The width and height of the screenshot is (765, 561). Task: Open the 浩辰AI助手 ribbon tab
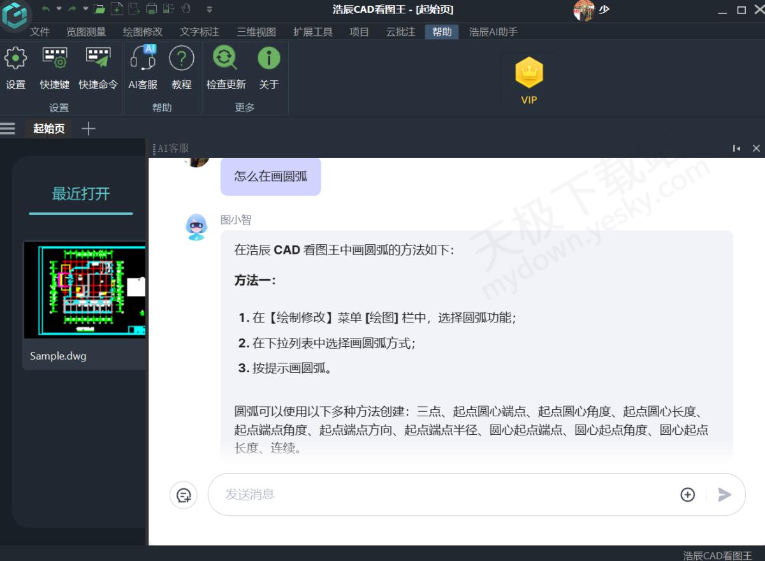[493, 32]
